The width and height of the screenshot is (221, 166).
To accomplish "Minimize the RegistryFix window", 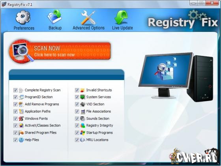I will pyautogui.click(x=193, y=3).
